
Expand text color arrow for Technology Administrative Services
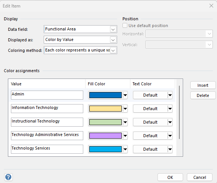170,136
